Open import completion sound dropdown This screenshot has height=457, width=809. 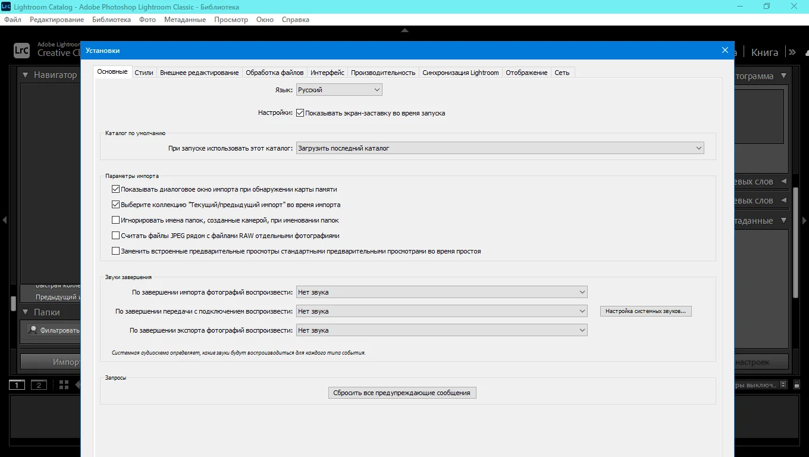tap(441, 292)
